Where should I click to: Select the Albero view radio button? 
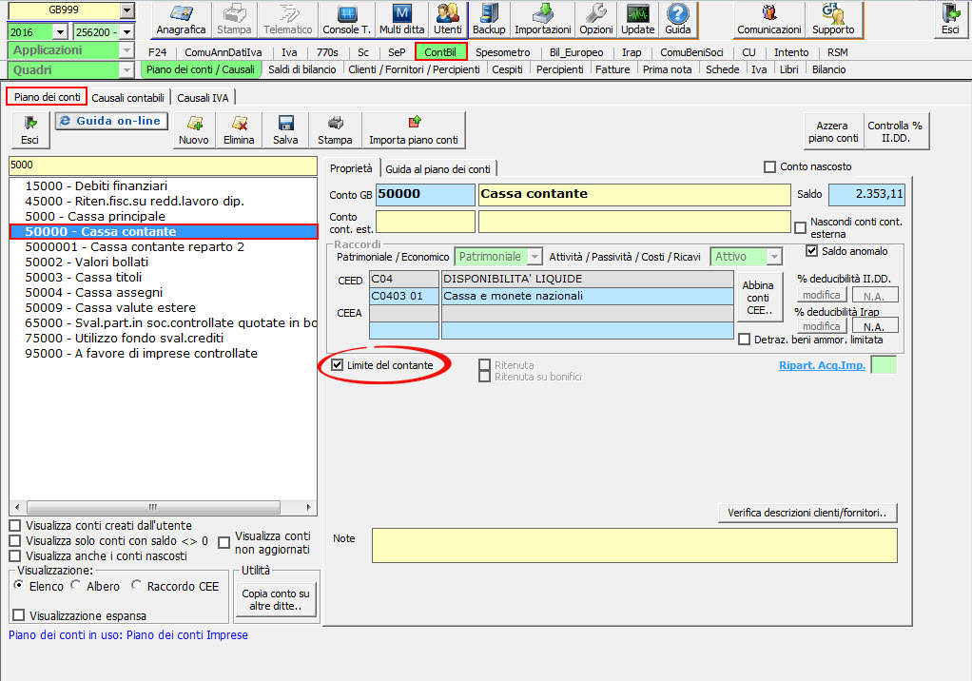[76, 585]
